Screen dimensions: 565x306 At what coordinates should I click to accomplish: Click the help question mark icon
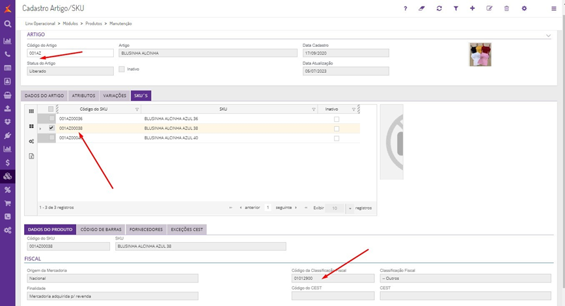[406, 8]
